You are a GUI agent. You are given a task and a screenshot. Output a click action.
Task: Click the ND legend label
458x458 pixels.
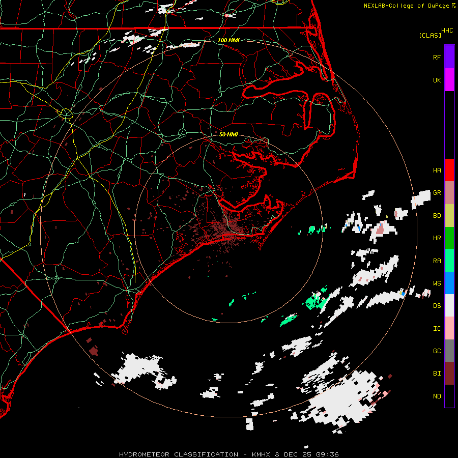(x=437, y=396)
